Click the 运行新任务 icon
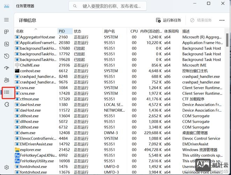 [158, 20]
